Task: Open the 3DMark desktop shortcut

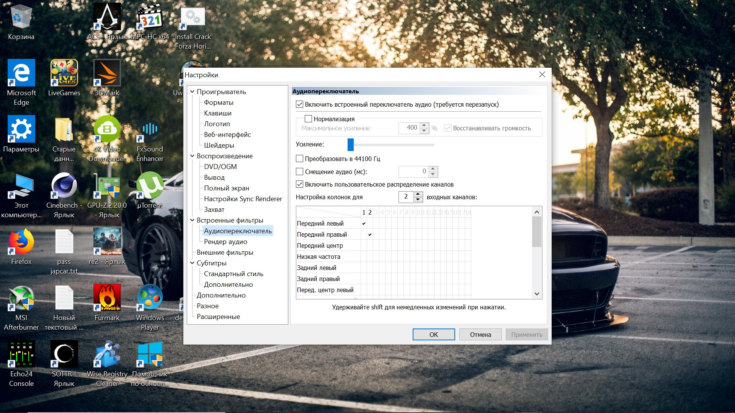Action: click(x=107, y=73)
